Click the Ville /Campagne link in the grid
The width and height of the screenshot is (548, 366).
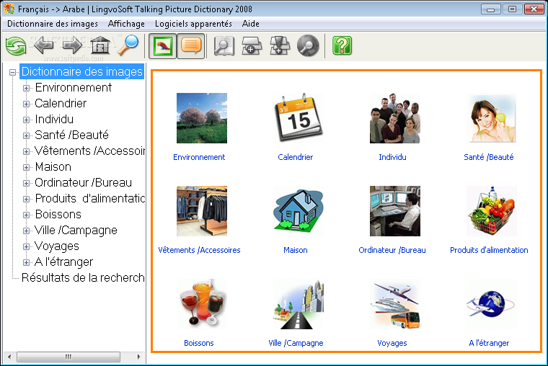(x=296, y=343)
